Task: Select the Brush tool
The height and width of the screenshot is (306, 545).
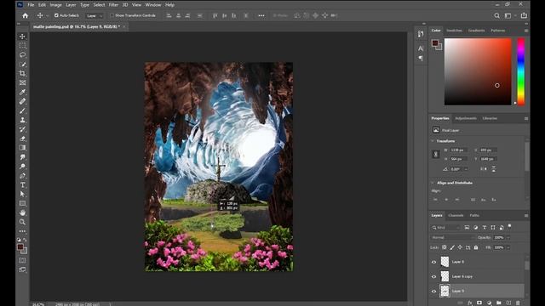Action: click(23, 110)
